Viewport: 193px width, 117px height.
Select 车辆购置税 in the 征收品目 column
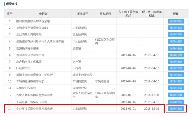tap(102, 81)
